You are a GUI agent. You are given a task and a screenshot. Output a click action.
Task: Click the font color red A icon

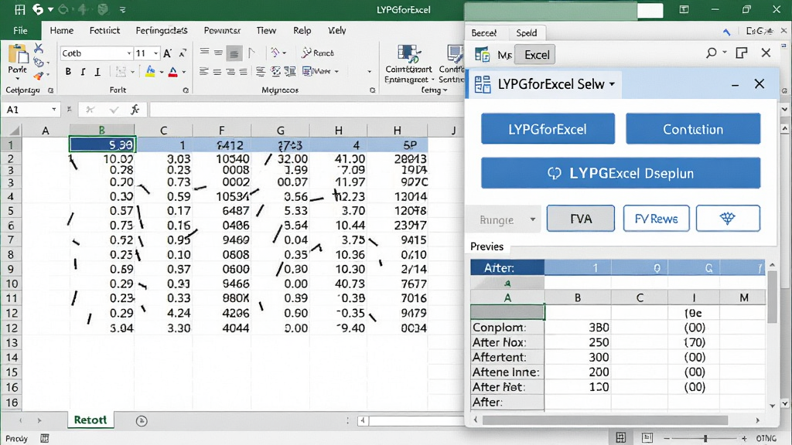172,72
